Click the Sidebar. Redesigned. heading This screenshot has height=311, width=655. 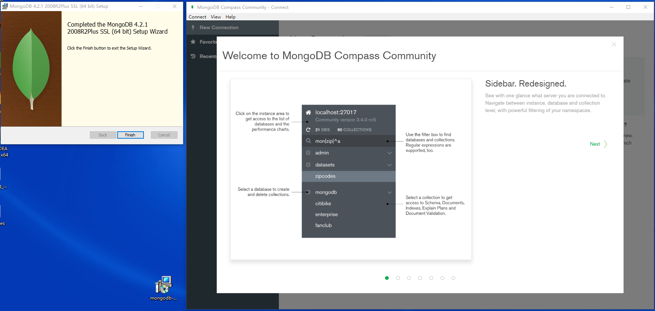(526, 84)
